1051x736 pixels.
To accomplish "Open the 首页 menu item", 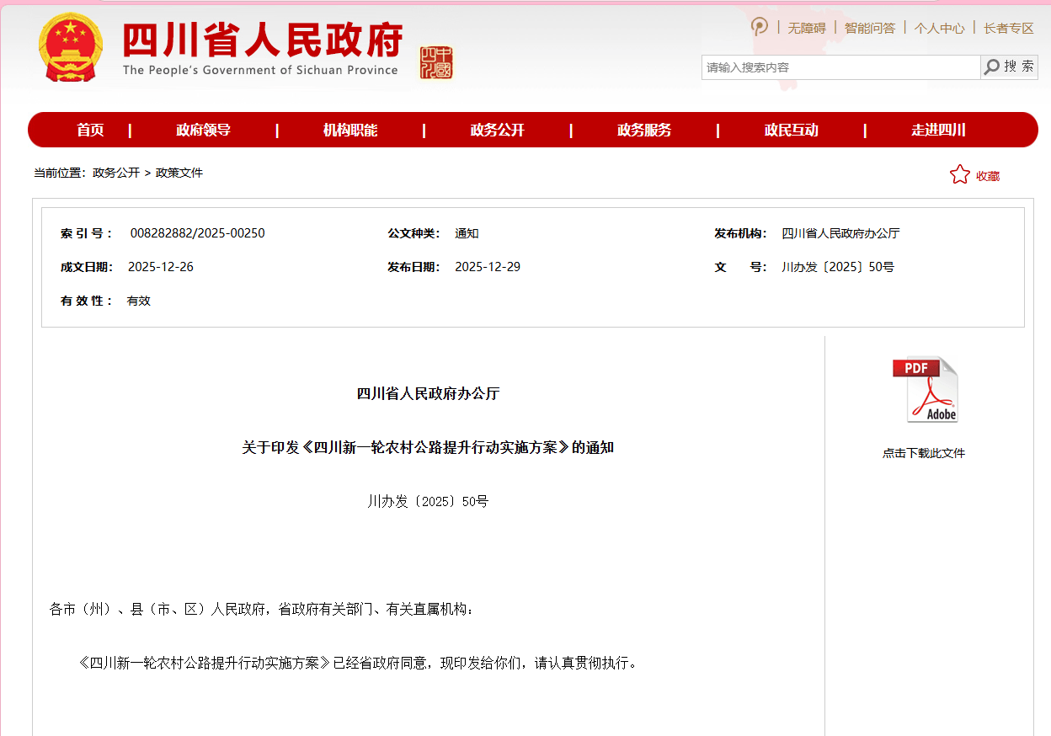I will tap(90, 130).
